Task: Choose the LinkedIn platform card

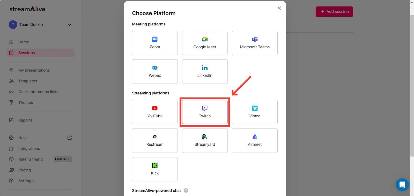Action: tap(205, 72)
